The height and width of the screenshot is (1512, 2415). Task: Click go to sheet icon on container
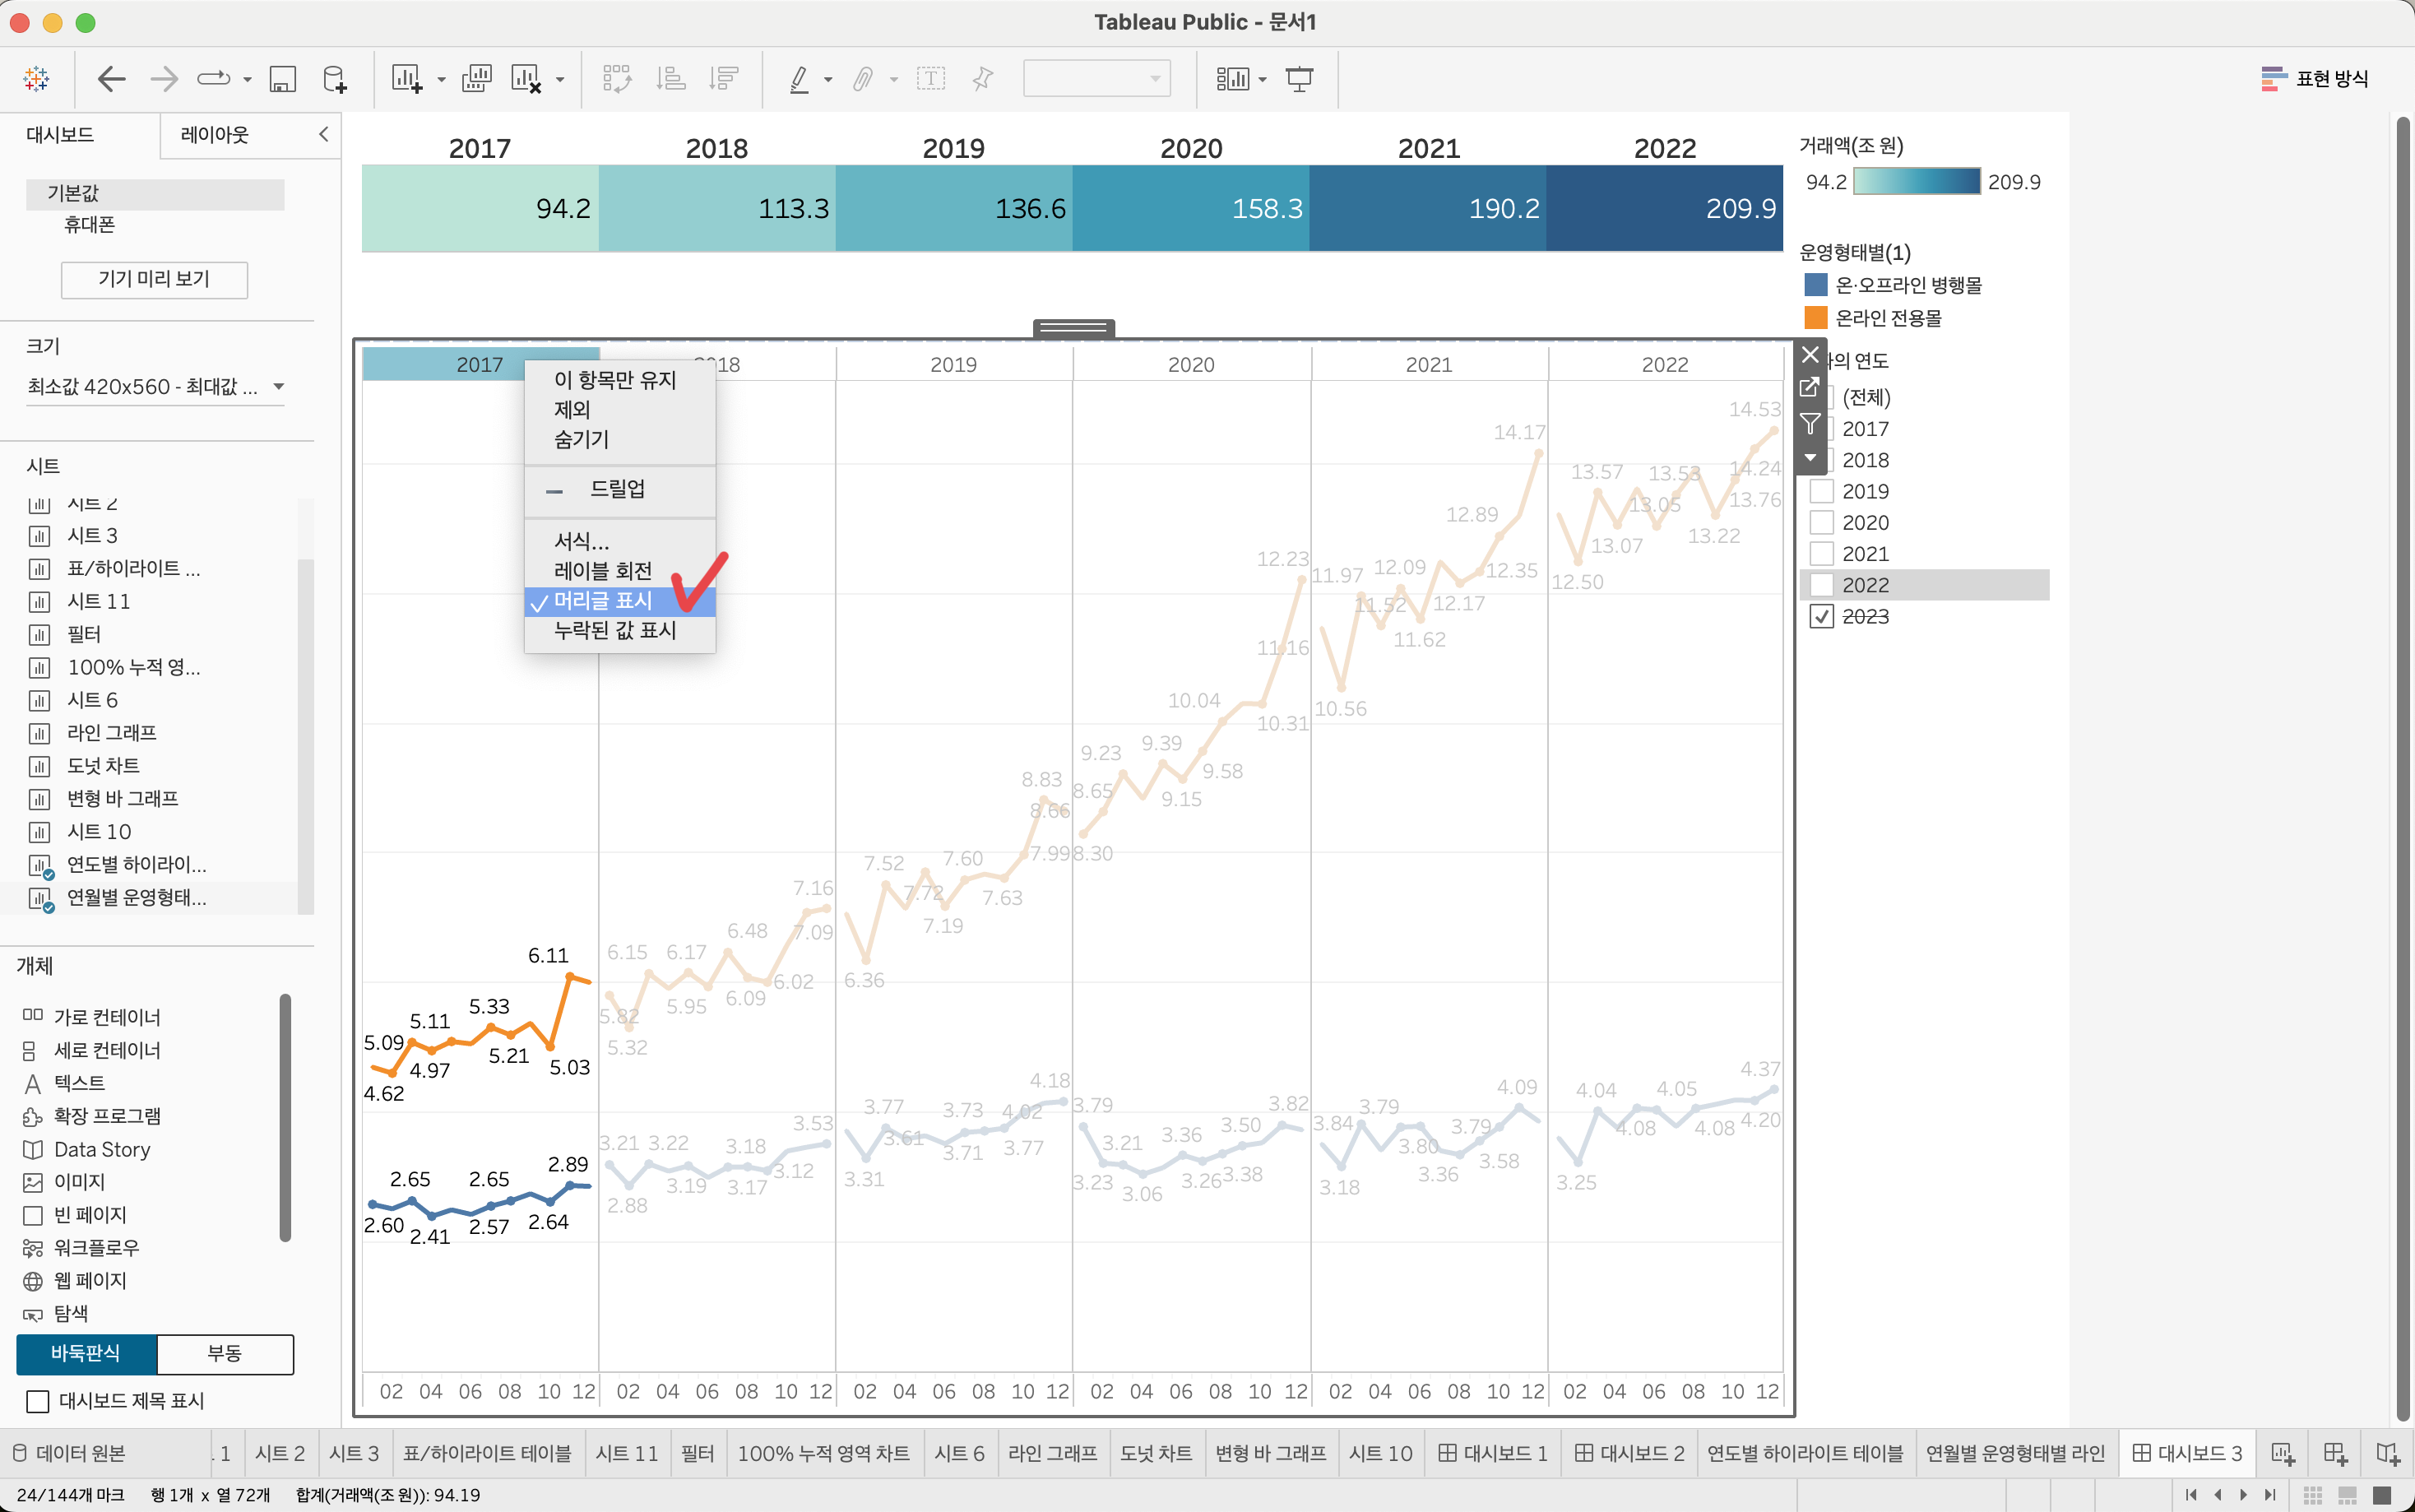click(x=1810, y=388)
